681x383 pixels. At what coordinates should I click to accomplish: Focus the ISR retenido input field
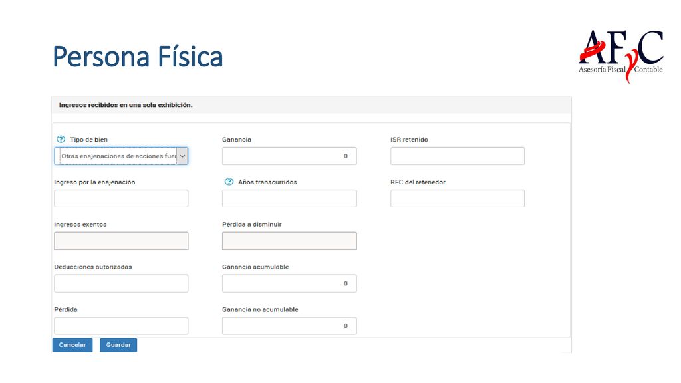coord(458,156)
